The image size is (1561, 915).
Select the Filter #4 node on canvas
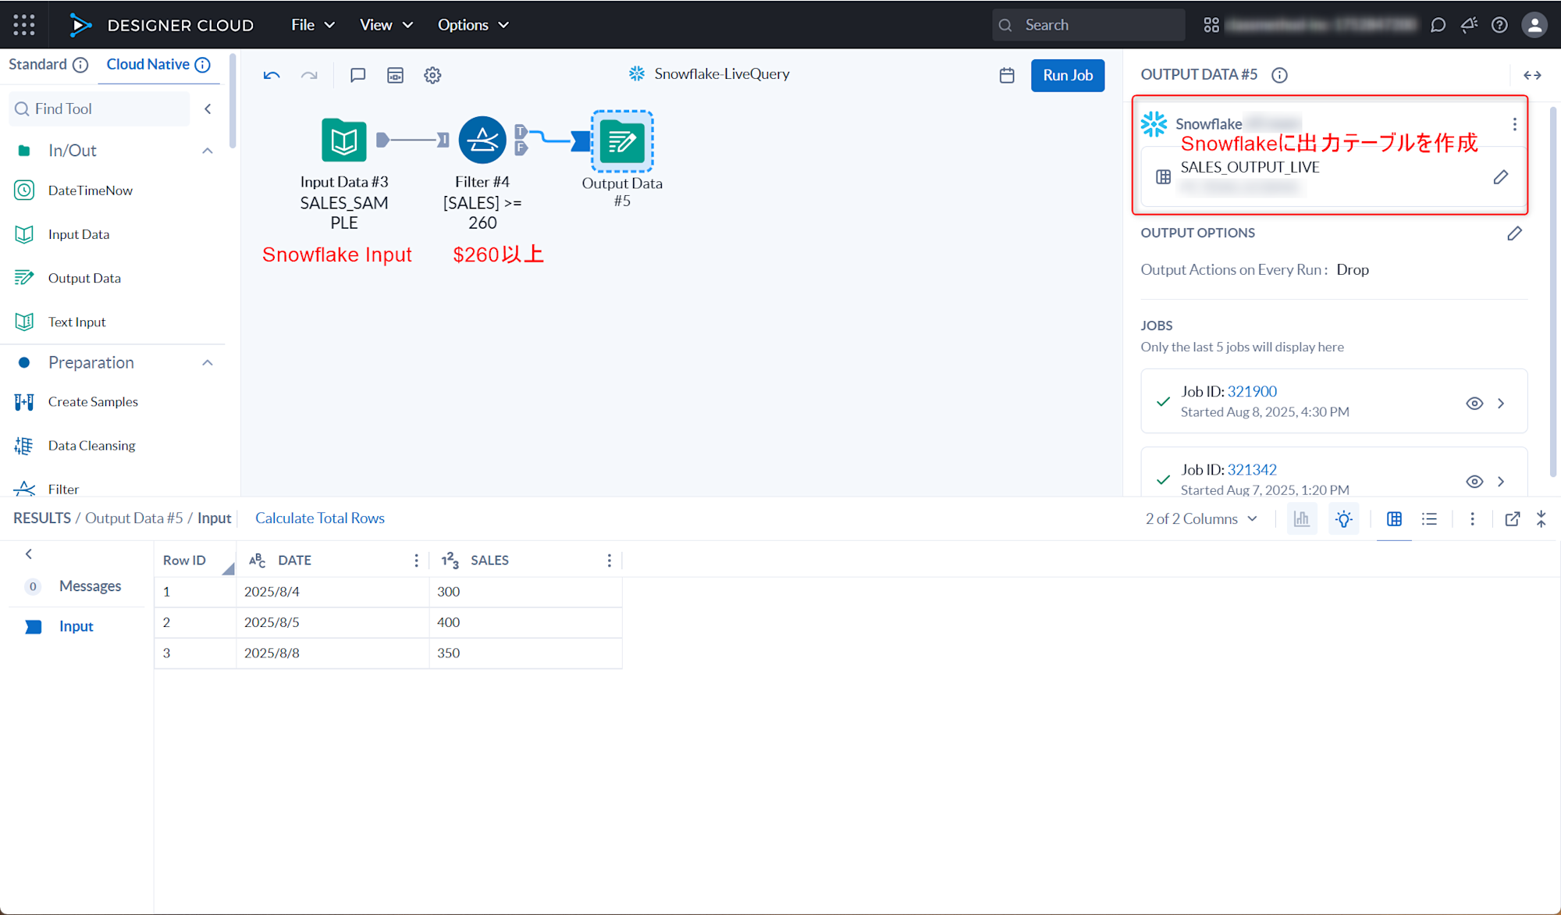[482, 141]
